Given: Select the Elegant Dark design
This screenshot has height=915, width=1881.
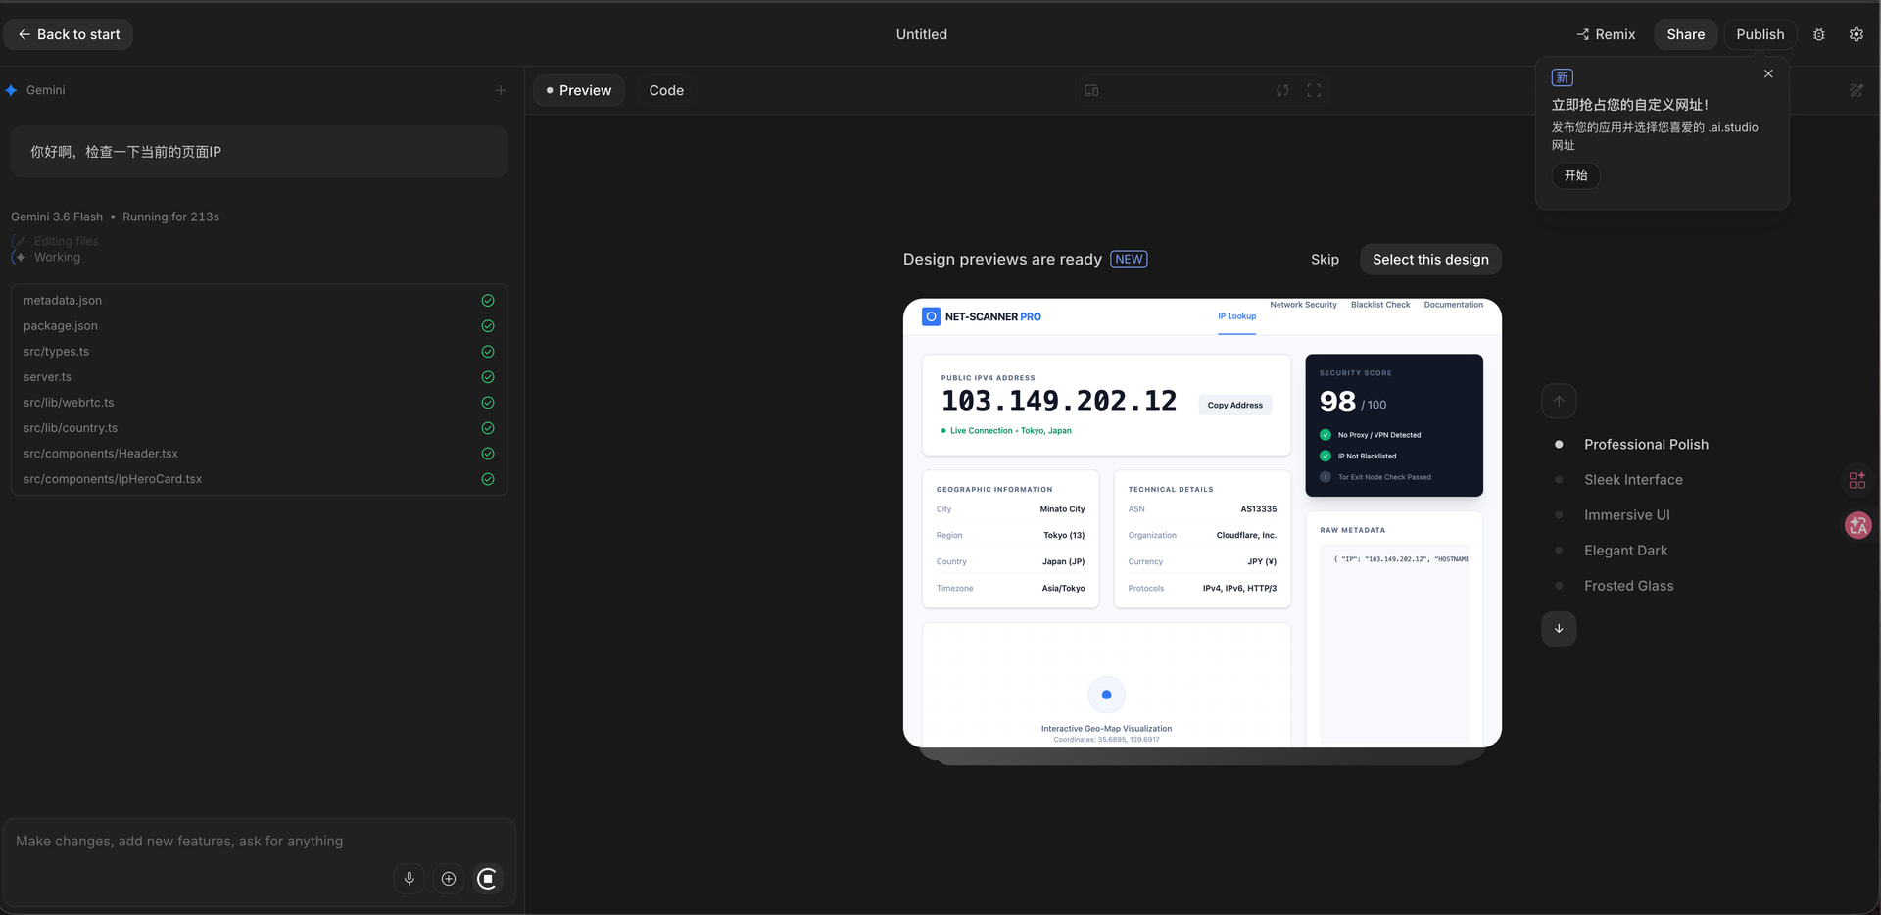Looking at the screenshot, I should 1625,551.
